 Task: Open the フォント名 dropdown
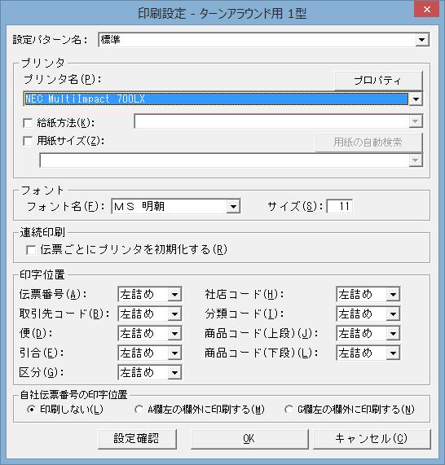233,206
